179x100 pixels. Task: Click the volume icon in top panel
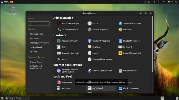click(x=164, y=2)
